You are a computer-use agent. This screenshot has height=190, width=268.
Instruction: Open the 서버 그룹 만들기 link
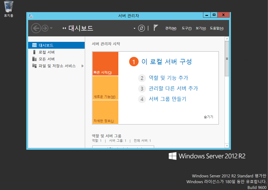168,99
